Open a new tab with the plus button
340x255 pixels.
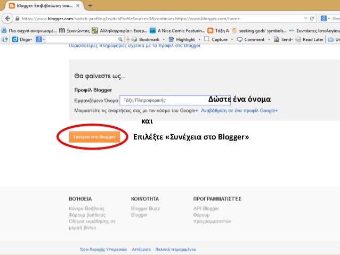pos(90,6)
